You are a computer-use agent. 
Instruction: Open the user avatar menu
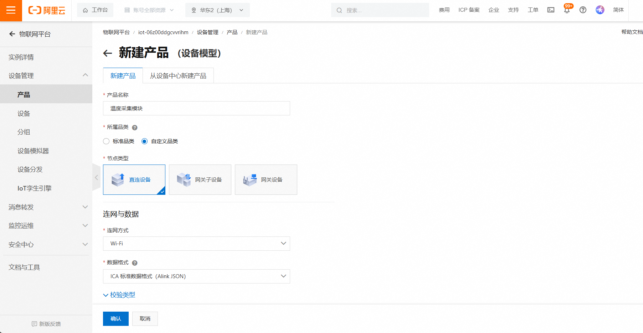(600, 10)
